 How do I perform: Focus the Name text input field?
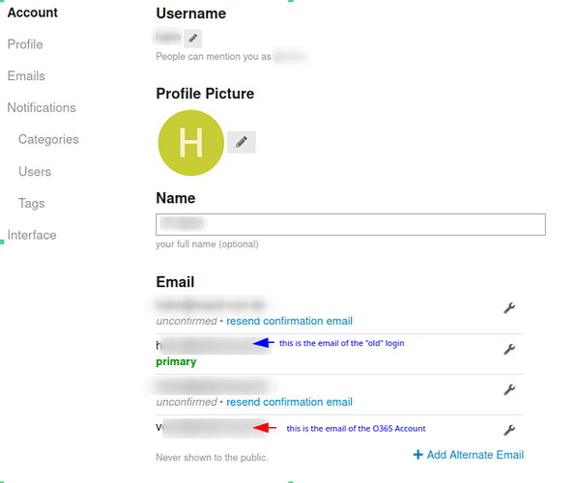tap(351, 224)
